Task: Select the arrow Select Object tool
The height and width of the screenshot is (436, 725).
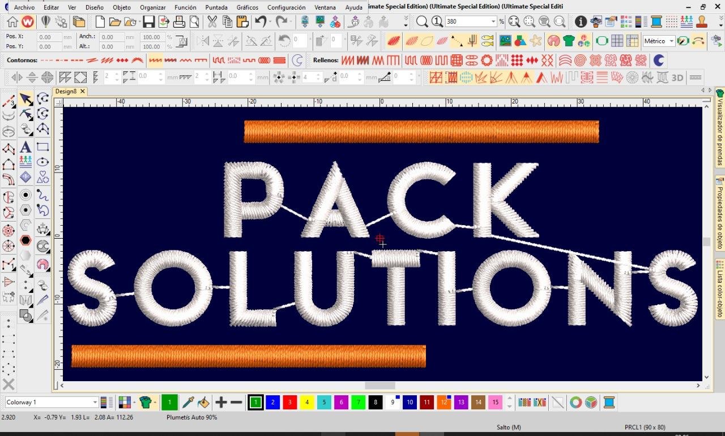Action: click(25, 100)
